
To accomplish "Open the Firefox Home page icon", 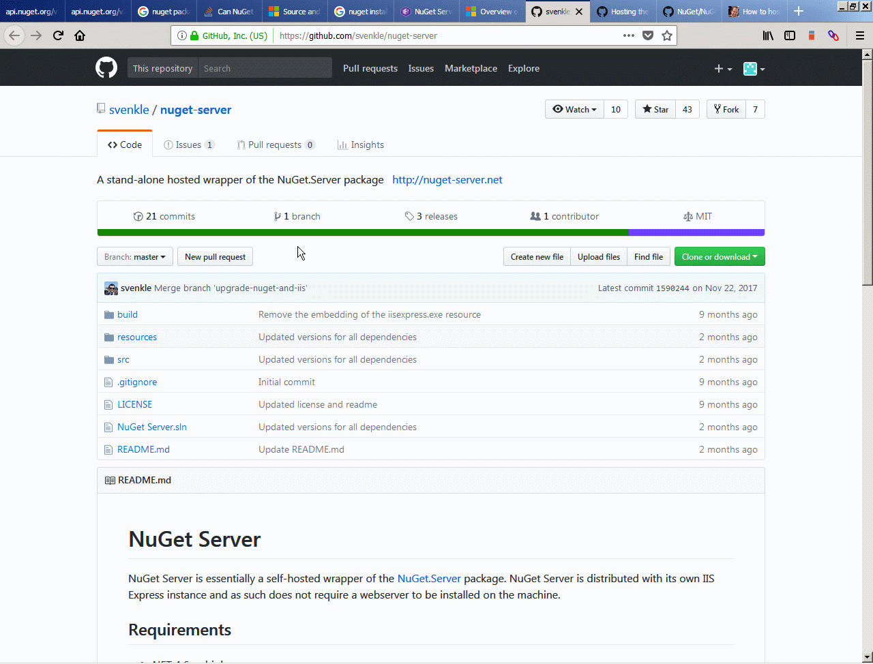I will pos(80,35).
